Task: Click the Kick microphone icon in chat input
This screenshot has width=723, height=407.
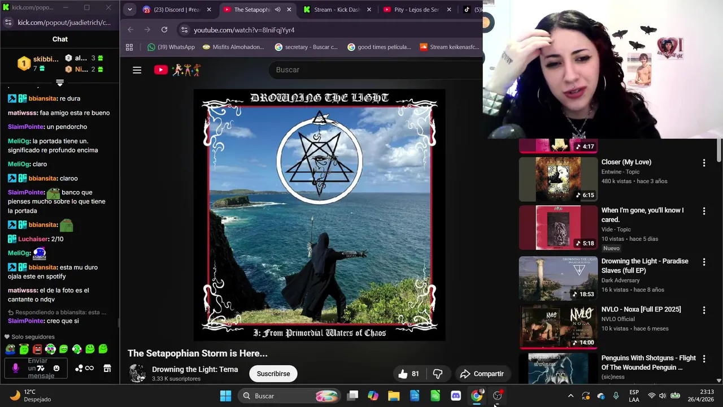Action: pos(15,368)
